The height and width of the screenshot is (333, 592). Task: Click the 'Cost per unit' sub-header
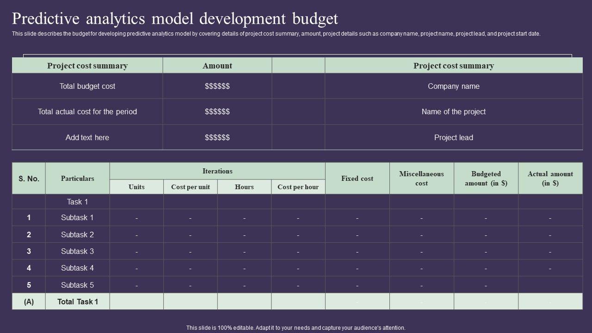pyautogui.click(x=191, y=187)
